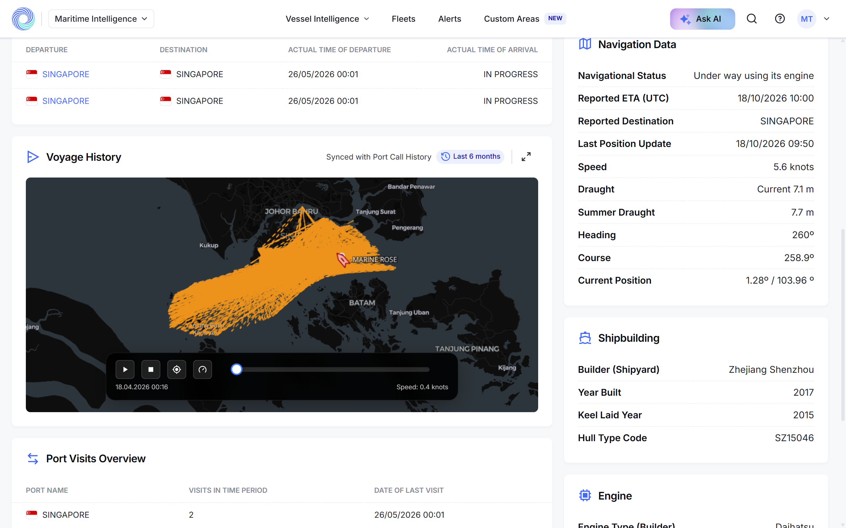Click playback timestamp 18.04.2026 00:16
Image resolution: width=846 pixels, height=528 pixels.
(142, 387)
